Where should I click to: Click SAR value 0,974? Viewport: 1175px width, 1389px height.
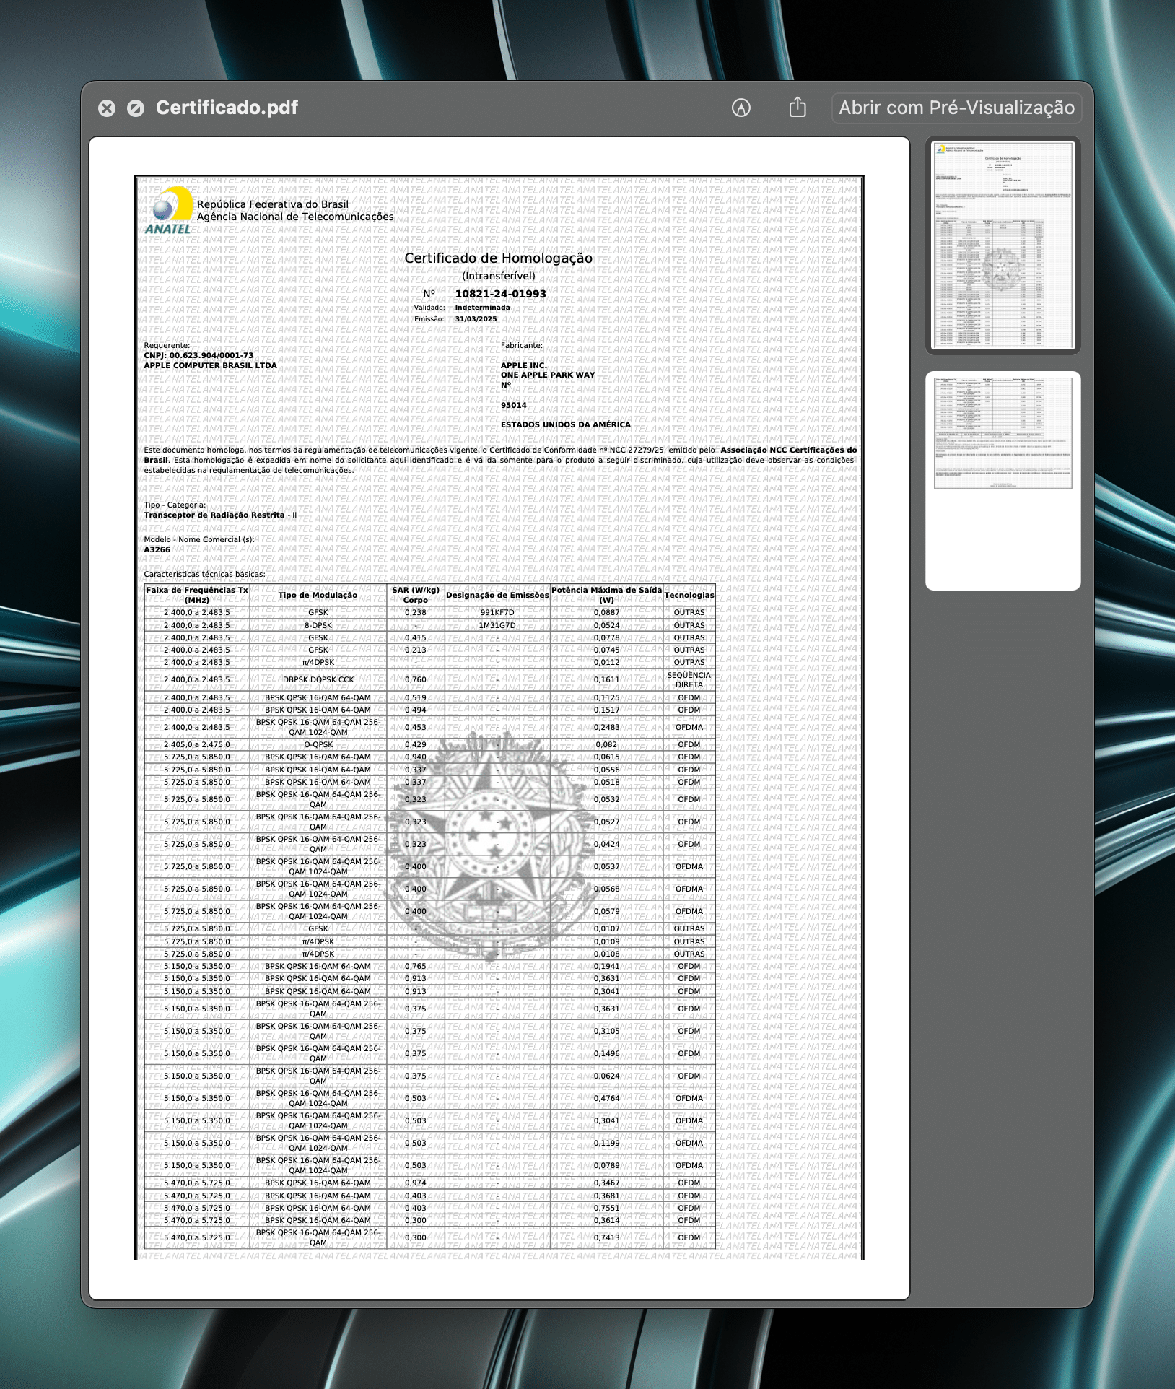tap(416, 1183)
